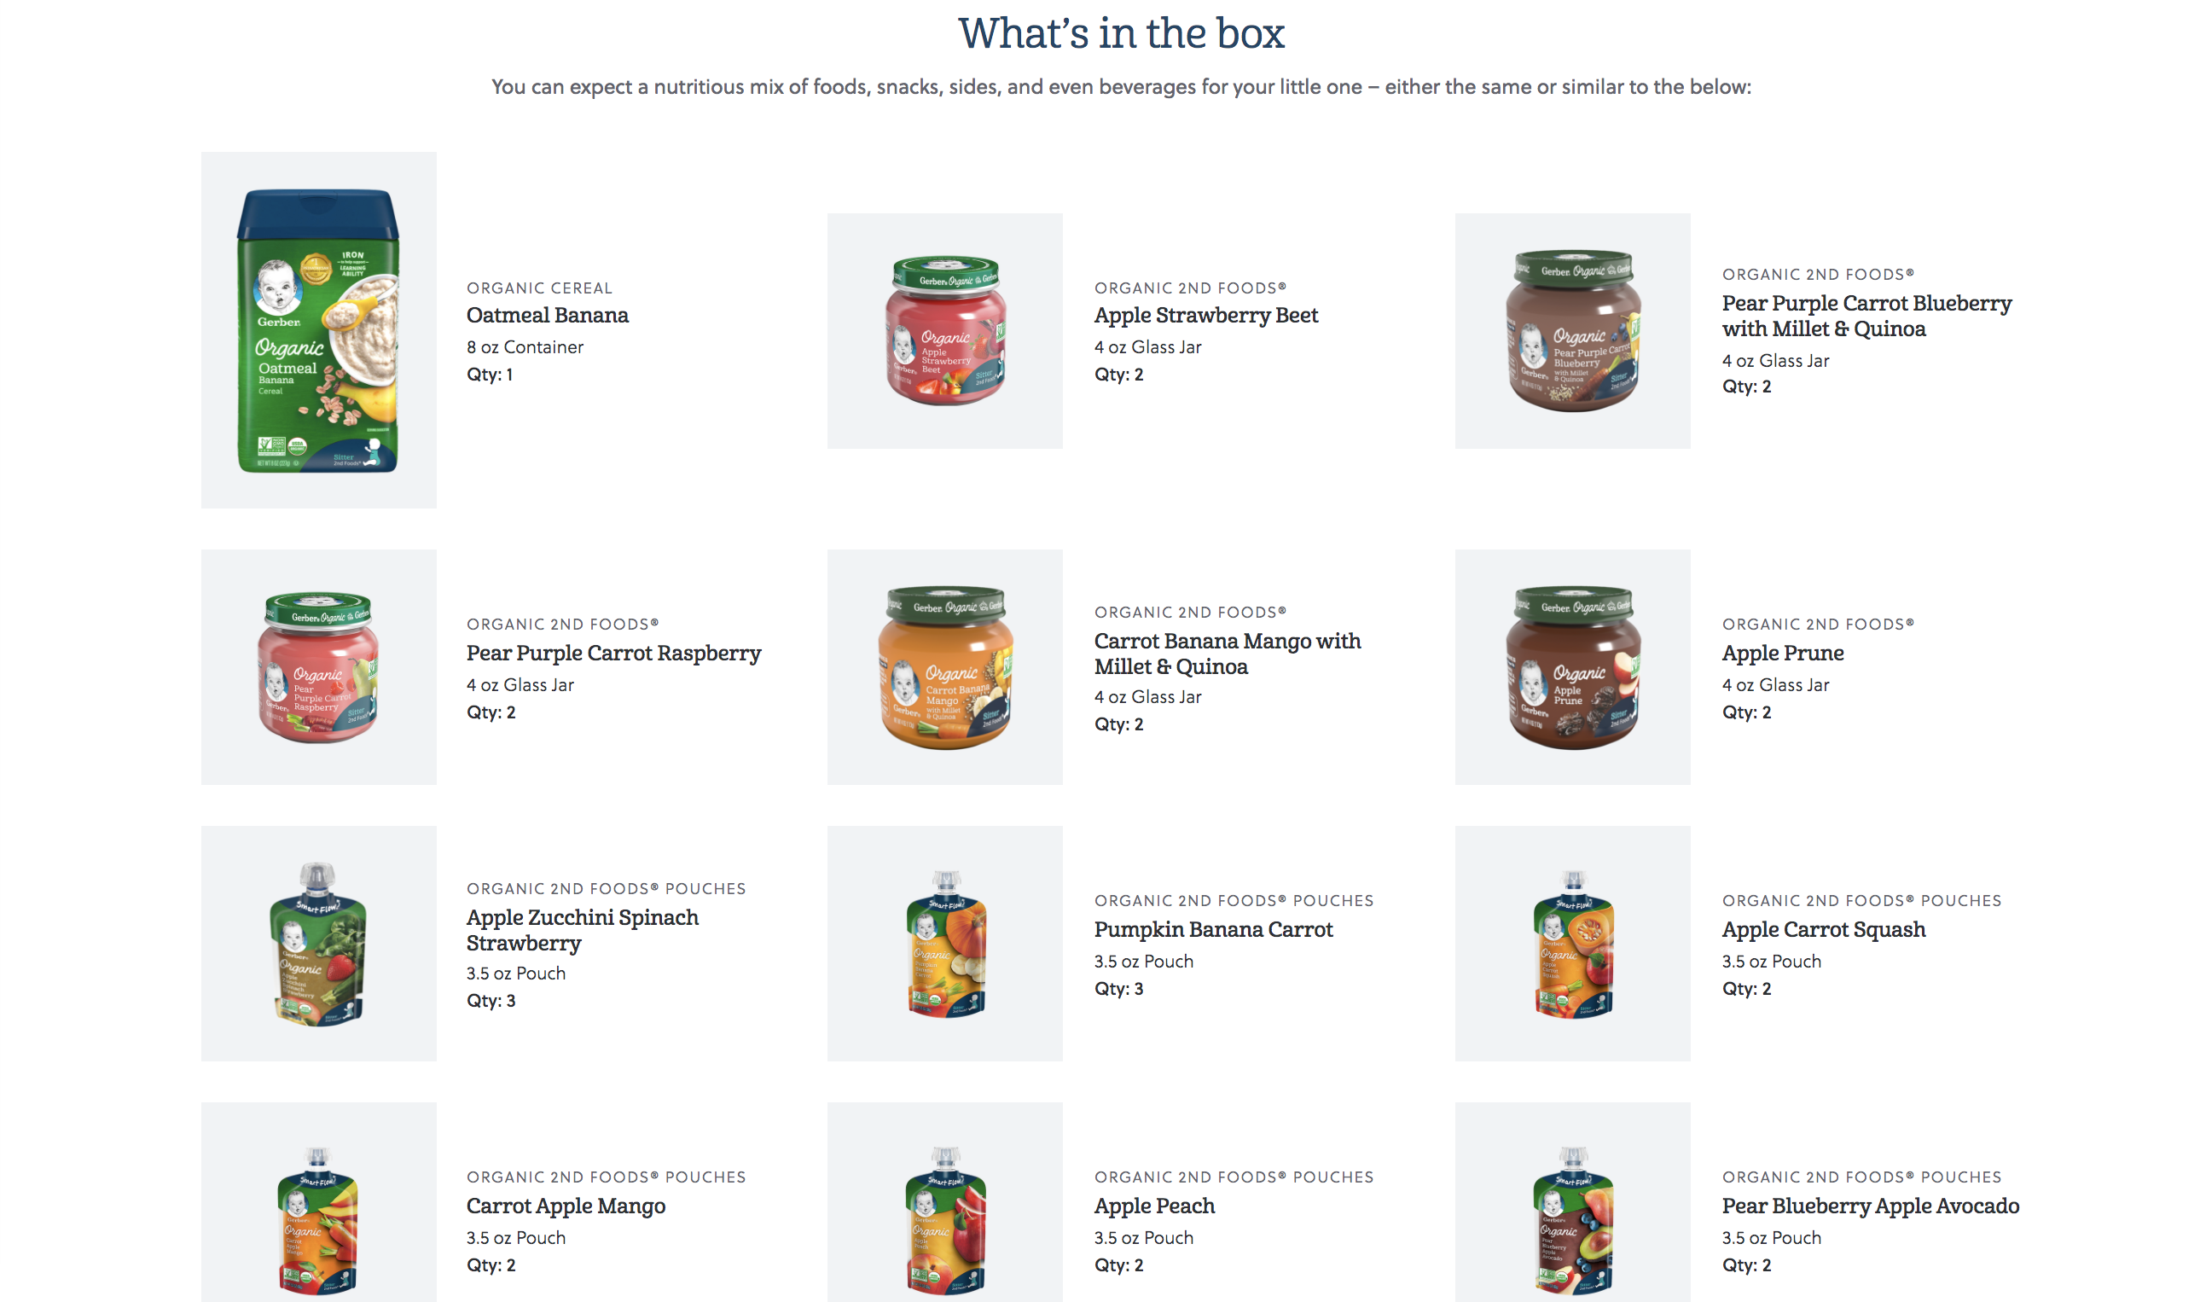This screenshot has height=1302, width=2206.
Task: Select the Apple Strawberry Beet jar image
Action: (944, 331)
